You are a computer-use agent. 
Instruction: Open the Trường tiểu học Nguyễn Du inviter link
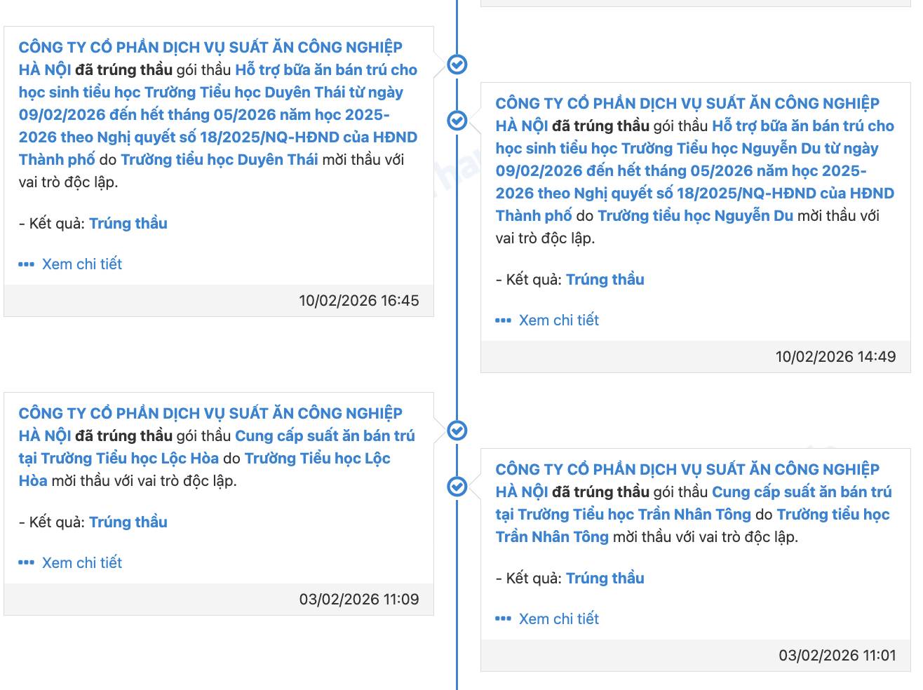695,216
